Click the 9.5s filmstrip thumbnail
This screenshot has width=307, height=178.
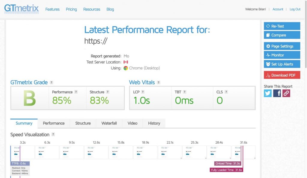coord(72,152)
